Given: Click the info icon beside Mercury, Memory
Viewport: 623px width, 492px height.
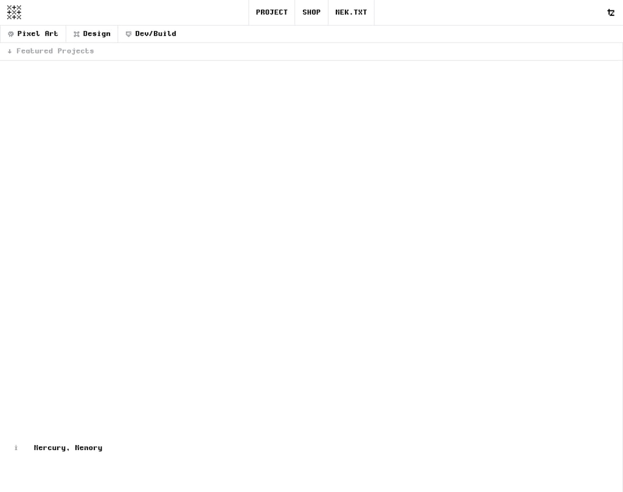Looking at the screenshot, I should 16,448.
